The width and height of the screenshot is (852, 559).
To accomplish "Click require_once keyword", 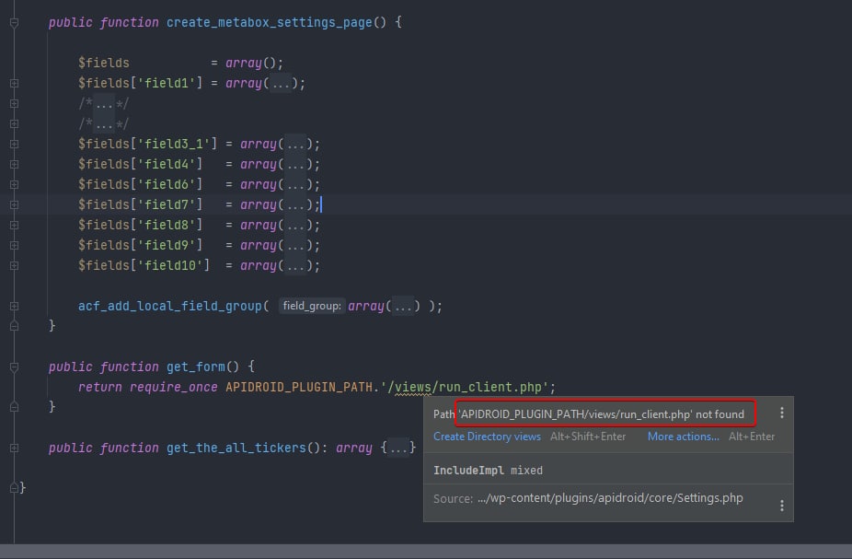I will pyautogui.click(x=173, y=387).
